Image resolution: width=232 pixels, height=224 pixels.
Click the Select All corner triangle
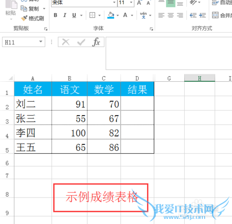coord(10,78)
